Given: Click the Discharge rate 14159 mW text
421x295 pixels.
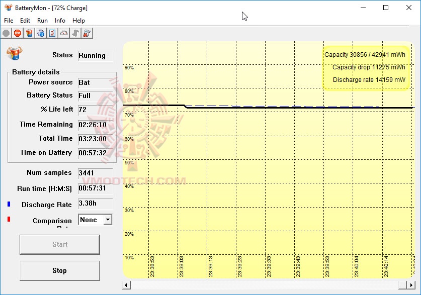Looking at the screenshot, I should click(x=369, y=80).
